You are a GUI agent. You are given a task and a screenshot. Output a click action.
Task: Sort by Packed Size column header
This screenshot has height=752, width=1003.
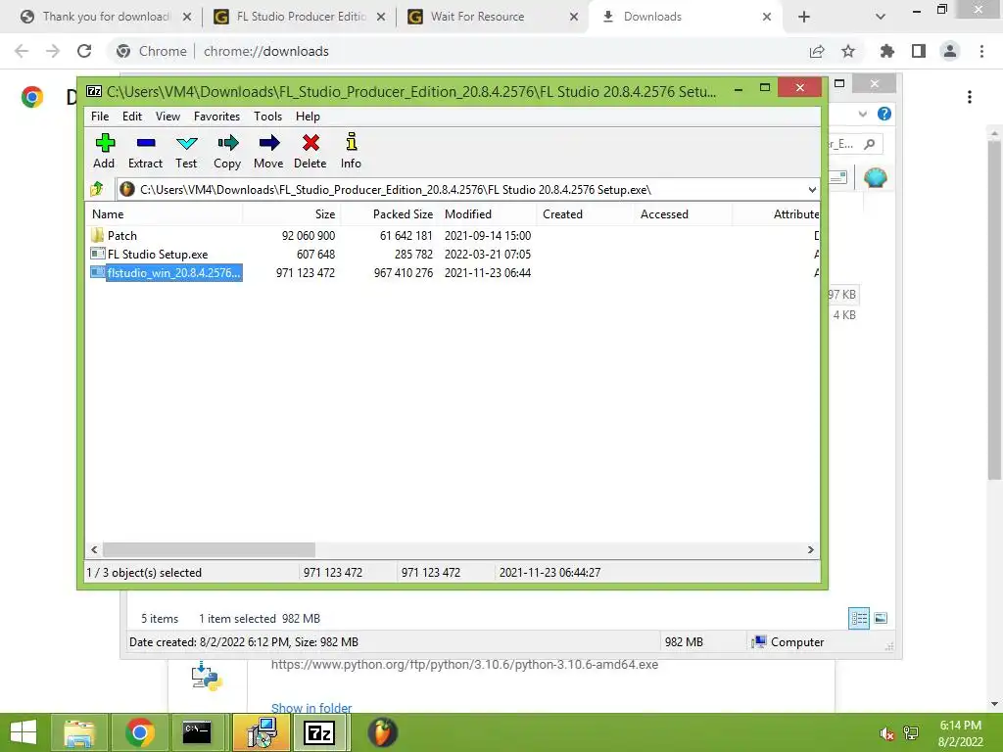click(x=390, y=214)
